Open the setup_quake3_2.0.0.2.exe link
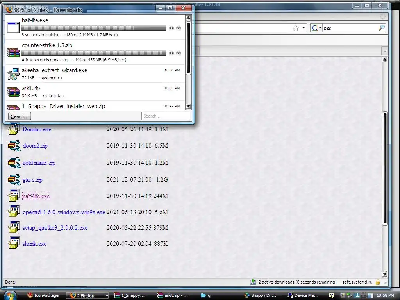Screen dimensions: 400x300 pyautogui.click(x=55, y=228)
